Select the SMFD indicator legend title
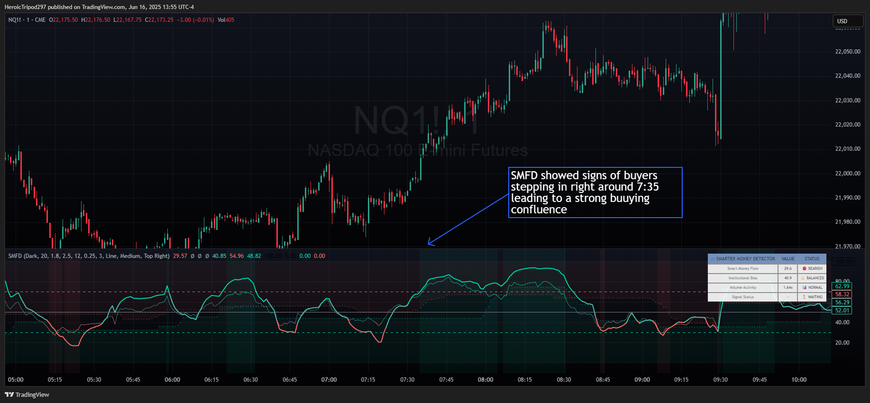 (89, 256)
